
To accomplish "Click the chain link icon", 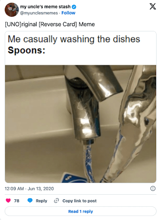I will (x=56, y=201).
